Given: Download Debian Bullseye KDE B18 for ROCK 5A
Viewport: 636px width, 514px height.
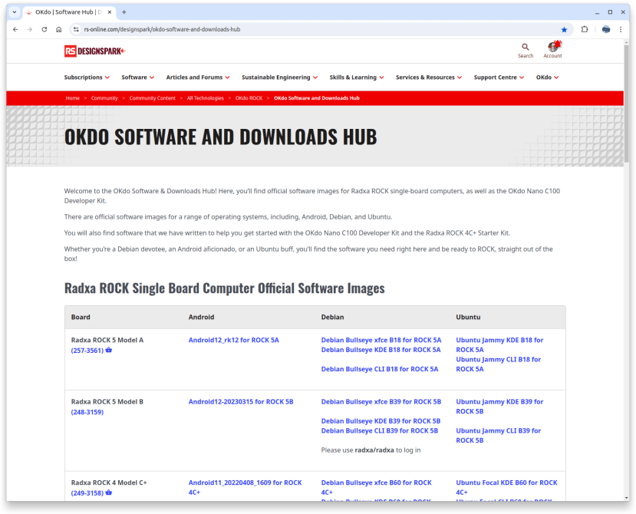Looking at the screenshot, I should 381,350.
